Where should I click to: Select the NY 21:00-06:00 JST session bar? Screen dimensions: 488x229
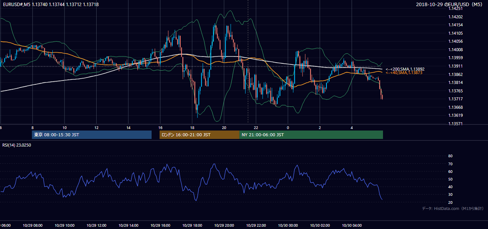311,135
